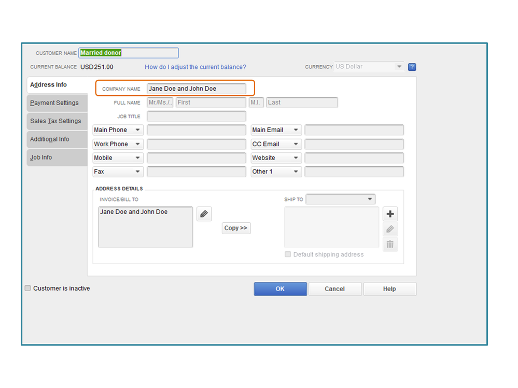Image resolution: width=518 pixels, height=388 pixels.
Task: Click the Company Name field
Action: point(196,89)
